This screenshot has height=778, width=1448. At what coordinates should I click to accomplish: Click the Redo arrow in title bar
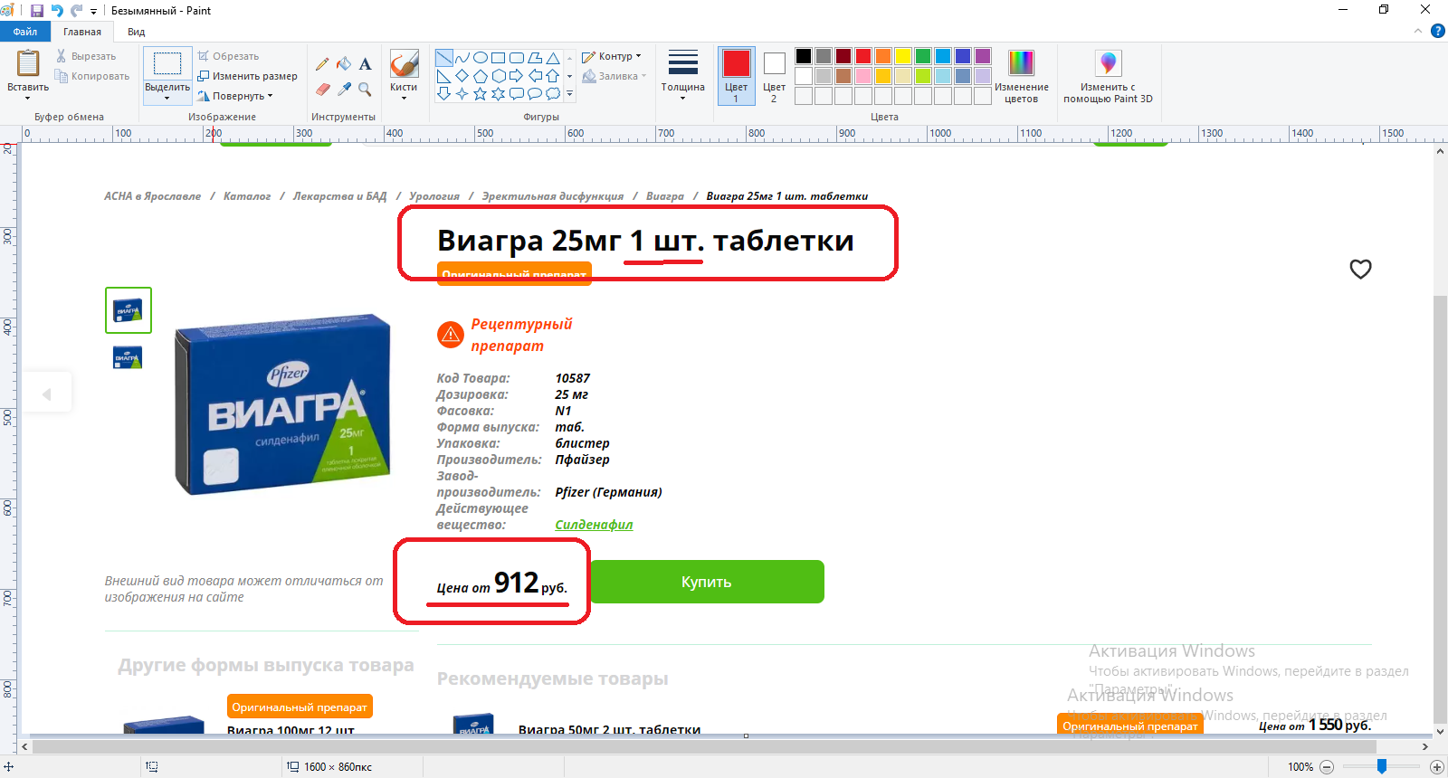[x=77, y=11]
